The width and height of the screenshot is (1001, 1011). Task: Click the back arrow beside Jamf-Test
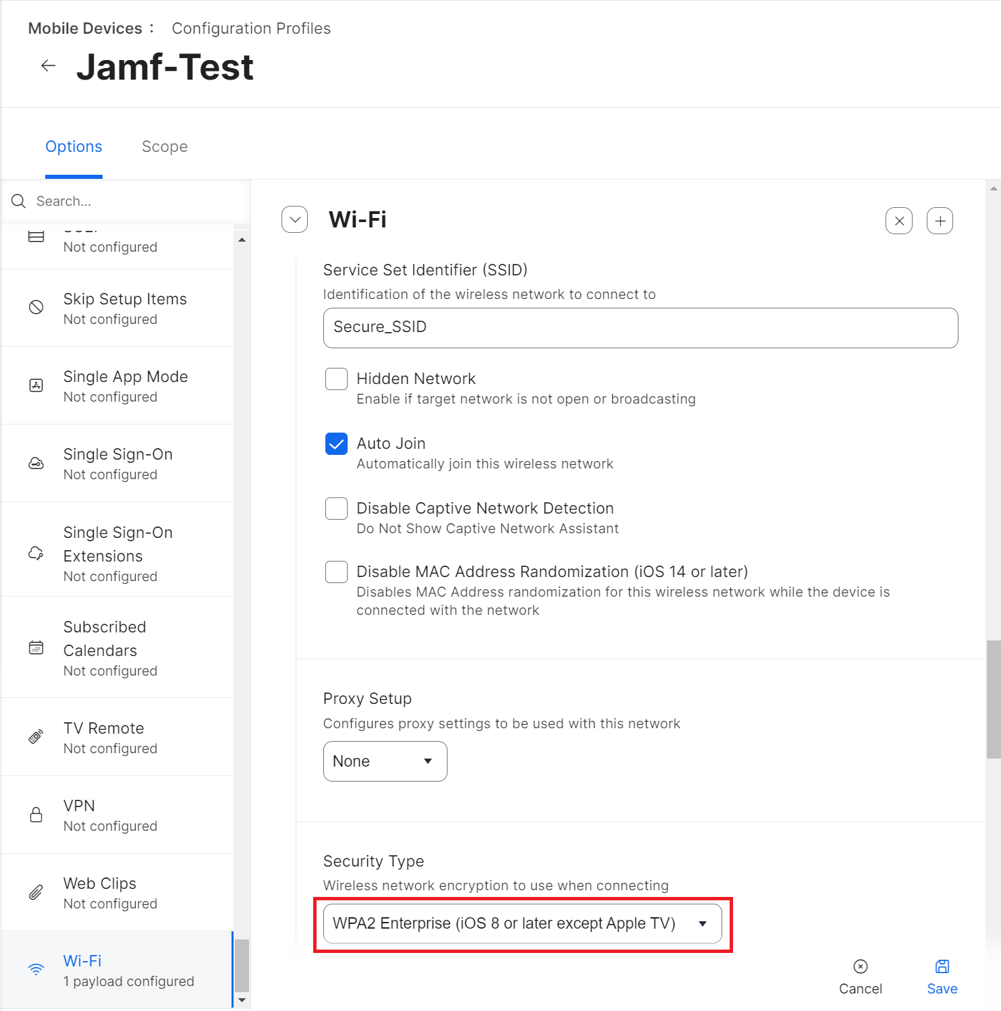pos(48,65)
